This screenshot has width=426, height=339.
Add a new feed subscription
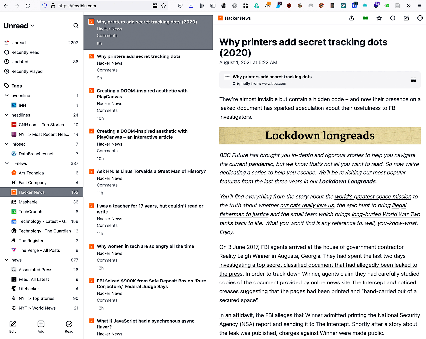(41, 327)
